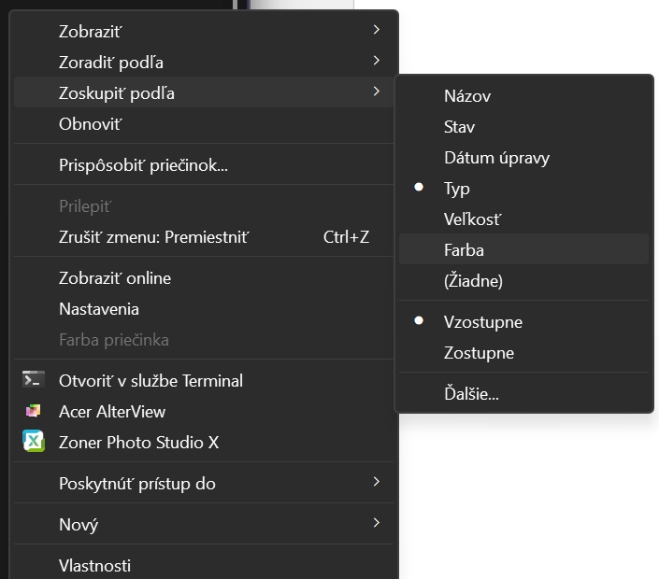The image size is (659, 579).
Task: Open Prispôsobiť priečinok... option
Action: coord(143,165)
